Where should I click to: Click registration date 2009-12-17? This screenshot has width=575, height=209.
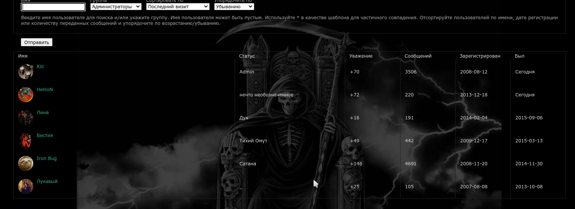tap(474, 141)
